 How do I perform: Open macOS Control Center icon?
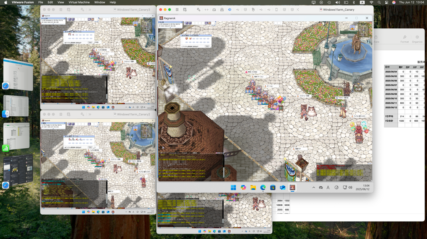click(386, 2)
